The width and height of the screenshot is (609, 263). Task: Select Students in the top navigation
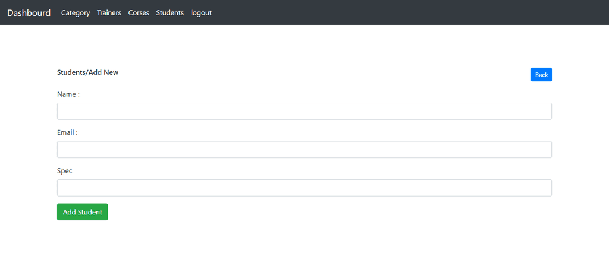[169, 13]
